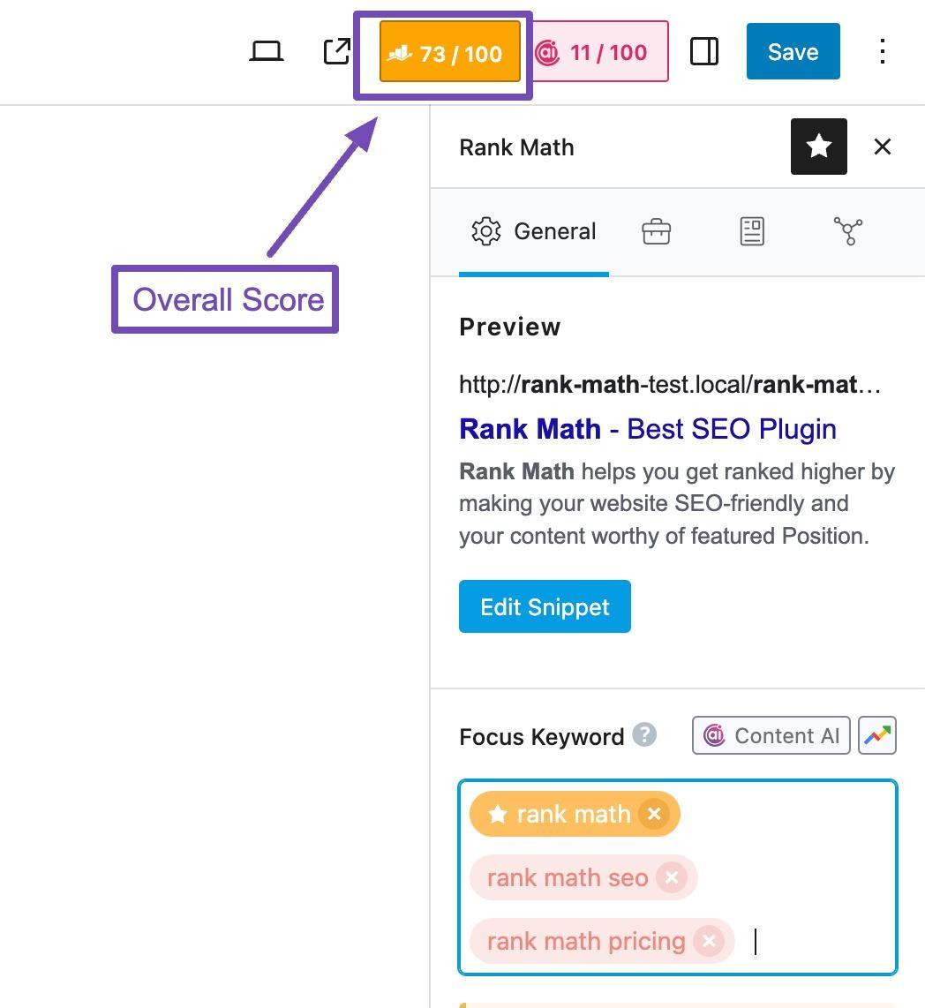Image resolution: width=925 pixels, height=1008 pixels.
Task: Remove the rank math pricing keyword tag
Action: tap(709, 941)
